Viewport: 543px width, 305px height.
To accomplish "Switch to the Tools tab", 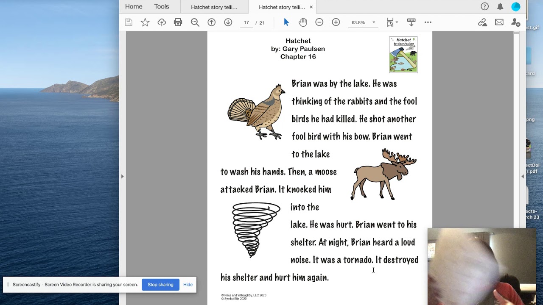I will (x=162, y=6).
